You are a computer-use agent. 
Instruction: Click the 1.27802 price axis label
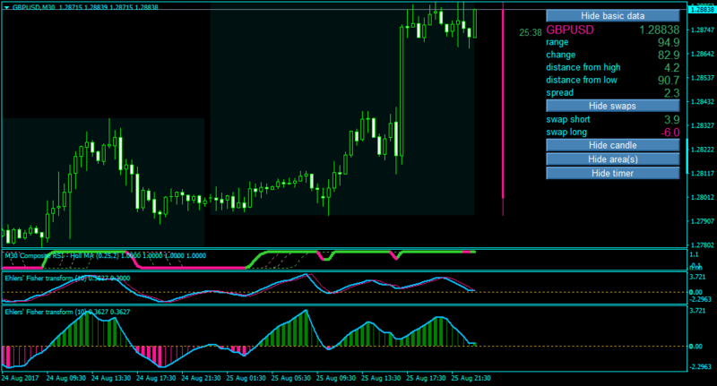point(703,245)
